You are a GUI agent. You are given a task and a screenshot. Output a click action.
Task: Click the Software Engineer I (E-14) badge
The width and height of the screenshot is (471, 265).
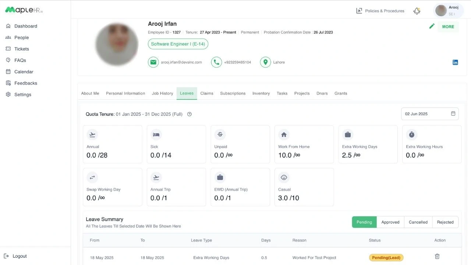pos(178,44)
